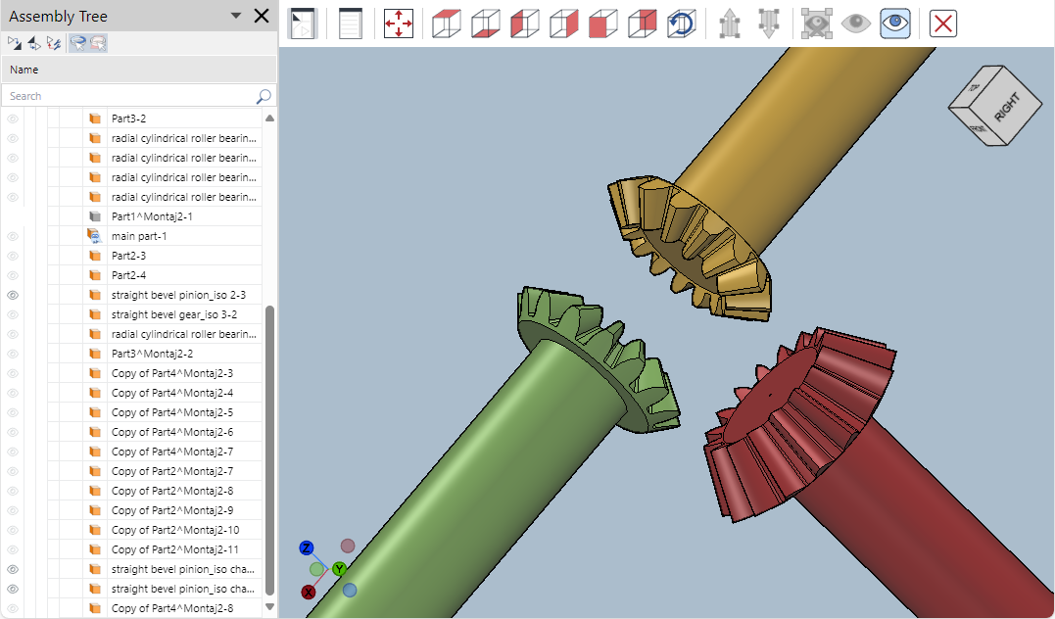
Task: Toggle visibility eye for Part2-3
Action: pos(13,256)
